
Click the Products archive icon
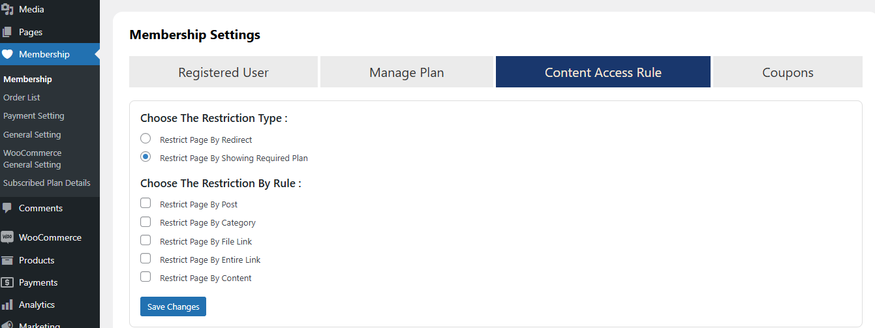[x=7, y=260]
